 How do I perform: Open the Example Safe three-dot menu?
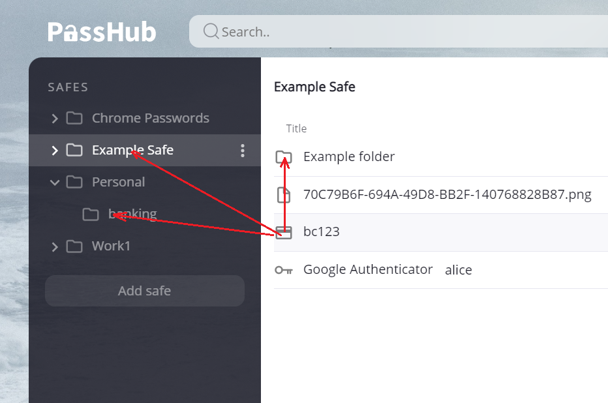242,151
